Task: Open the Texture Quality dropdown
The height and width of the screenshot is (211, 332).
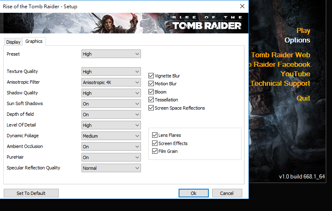Action: pyautogui.click(x=111, y=72)
